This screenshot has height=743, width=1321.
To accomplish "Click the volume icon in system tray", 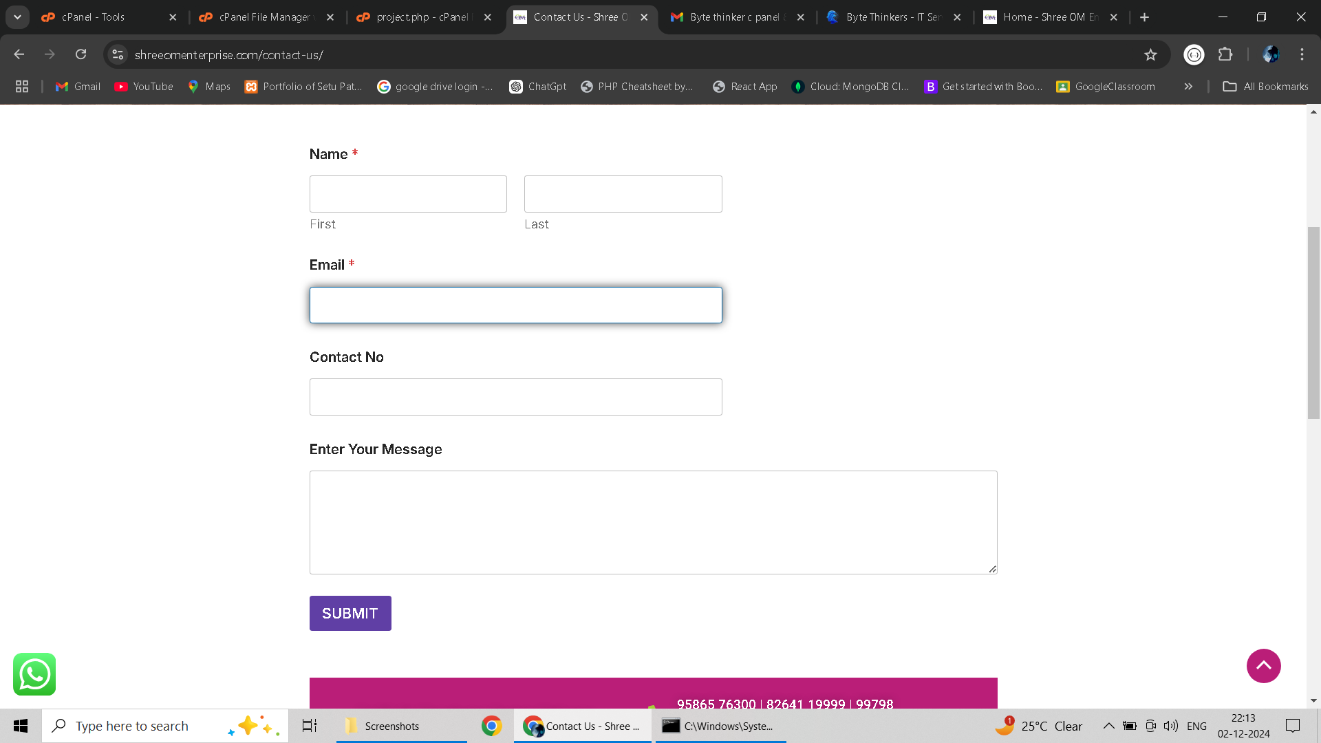I will 1170,726.
